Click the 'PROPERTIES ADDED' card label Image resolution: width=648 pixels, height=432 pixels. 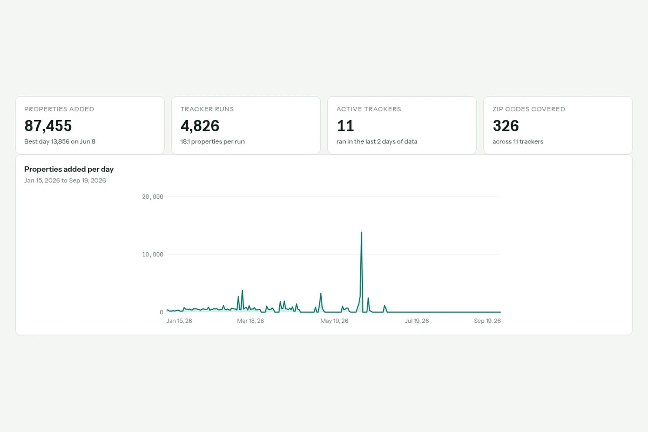coord(59,109)
